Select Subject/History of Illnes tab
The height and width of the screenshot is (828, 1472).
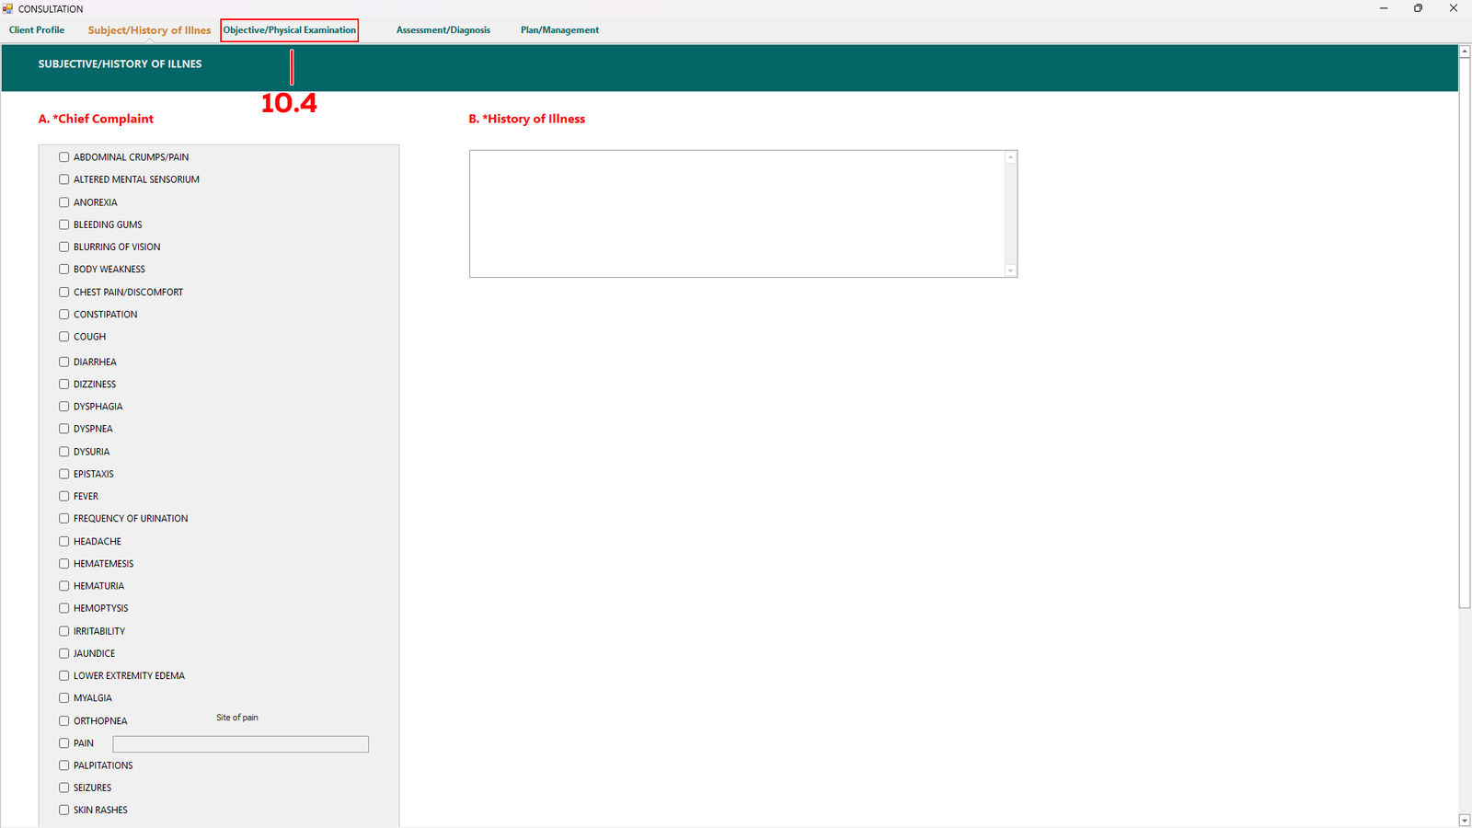click(149, 30)
